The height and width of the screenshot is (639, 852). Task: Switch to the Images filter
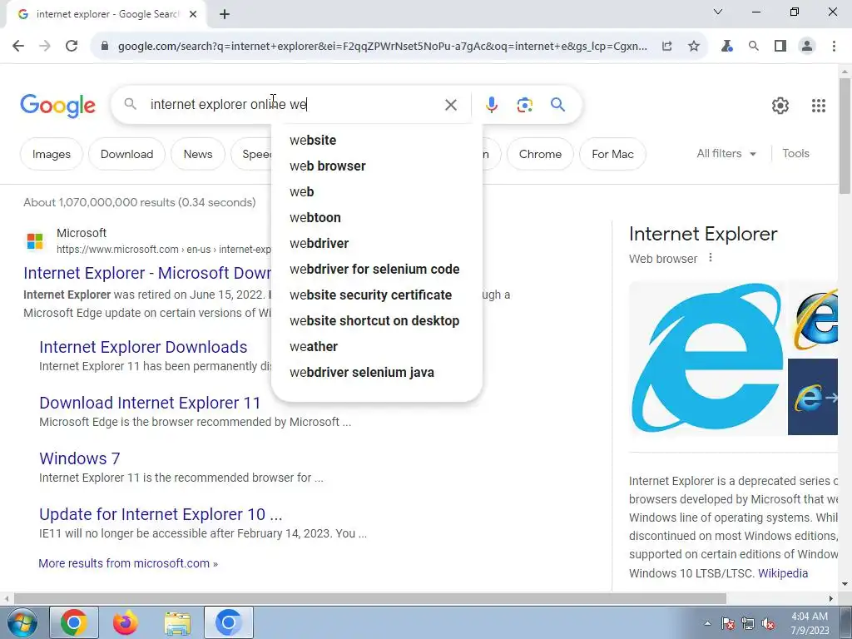51,154
